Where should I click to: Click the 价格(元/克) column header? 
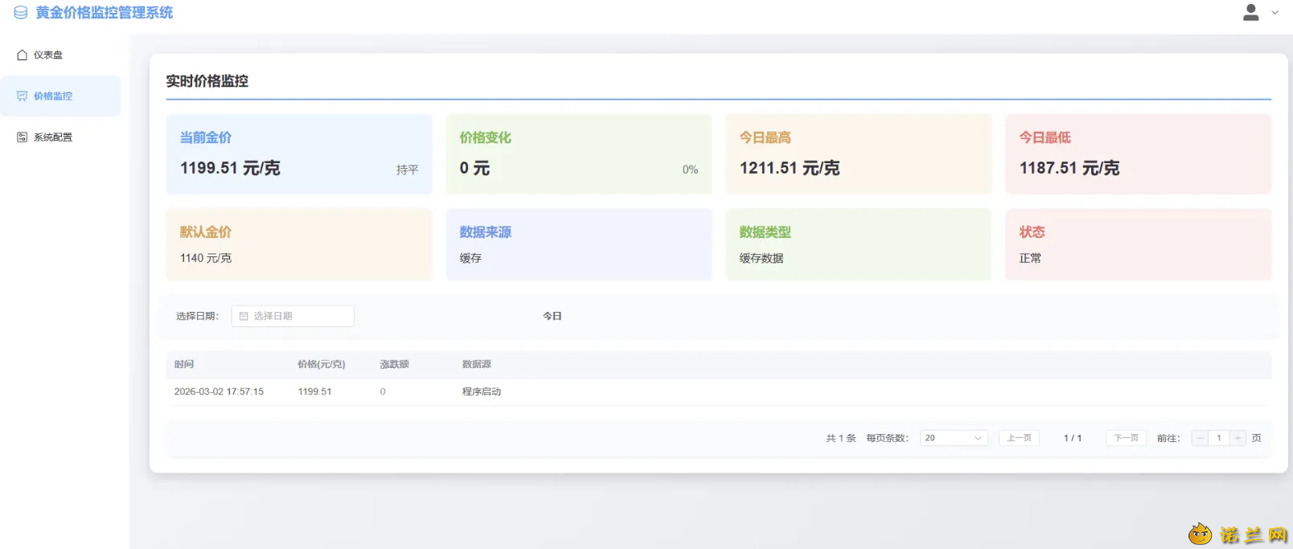pos(322,365)
